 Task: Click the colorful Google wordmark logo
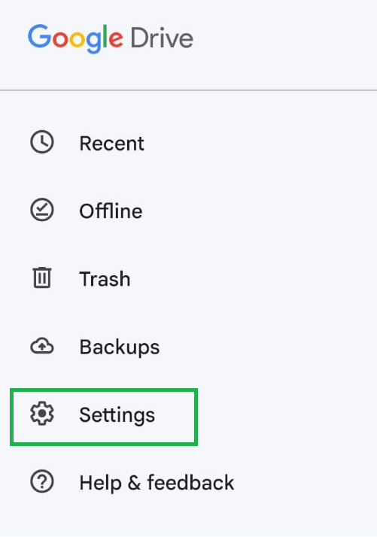click(x=75, y=38)
